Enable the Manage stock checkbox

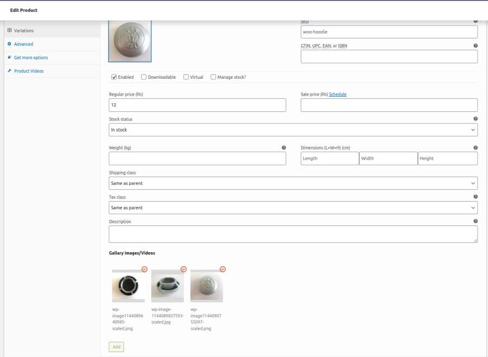(x=213, y=77)
